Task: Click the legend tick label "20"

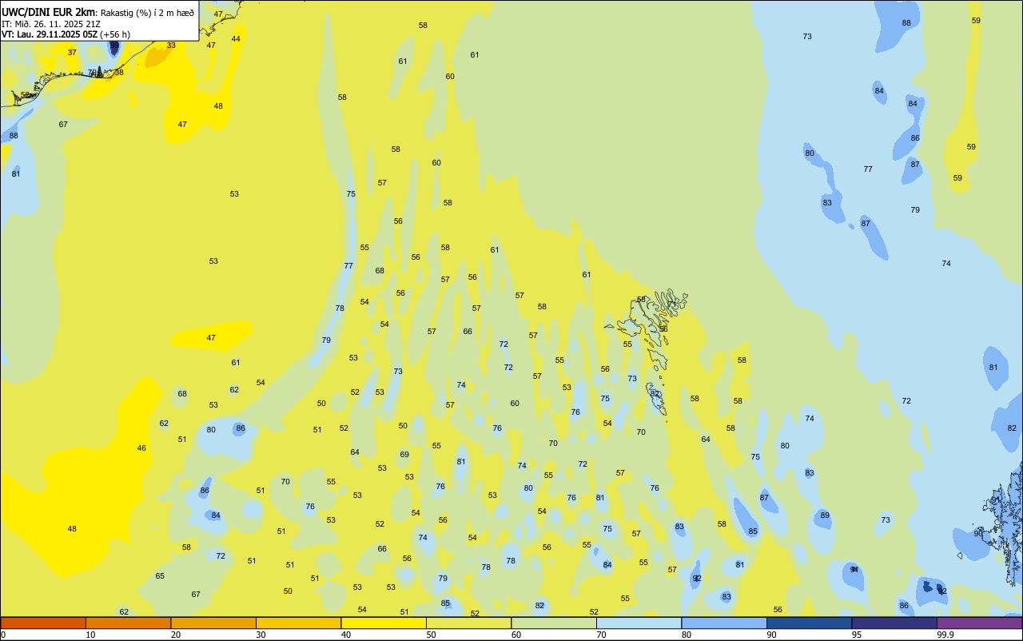Action: coord(175,635)
